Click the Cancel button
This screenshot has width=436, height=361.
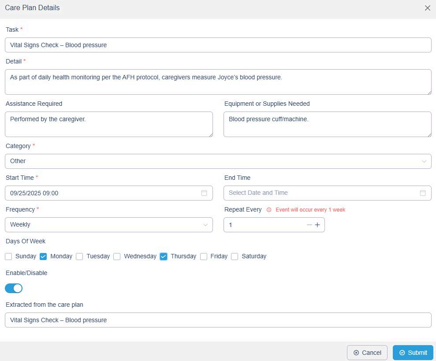pos(367,353)
